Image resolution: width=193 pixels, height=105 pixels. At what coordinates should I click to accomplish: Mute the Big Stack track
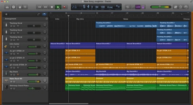pos(11,75)
